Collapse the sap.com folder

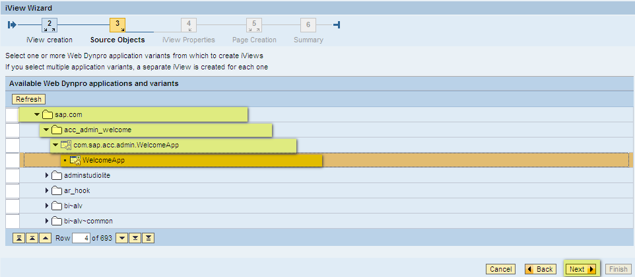(37, 115)
